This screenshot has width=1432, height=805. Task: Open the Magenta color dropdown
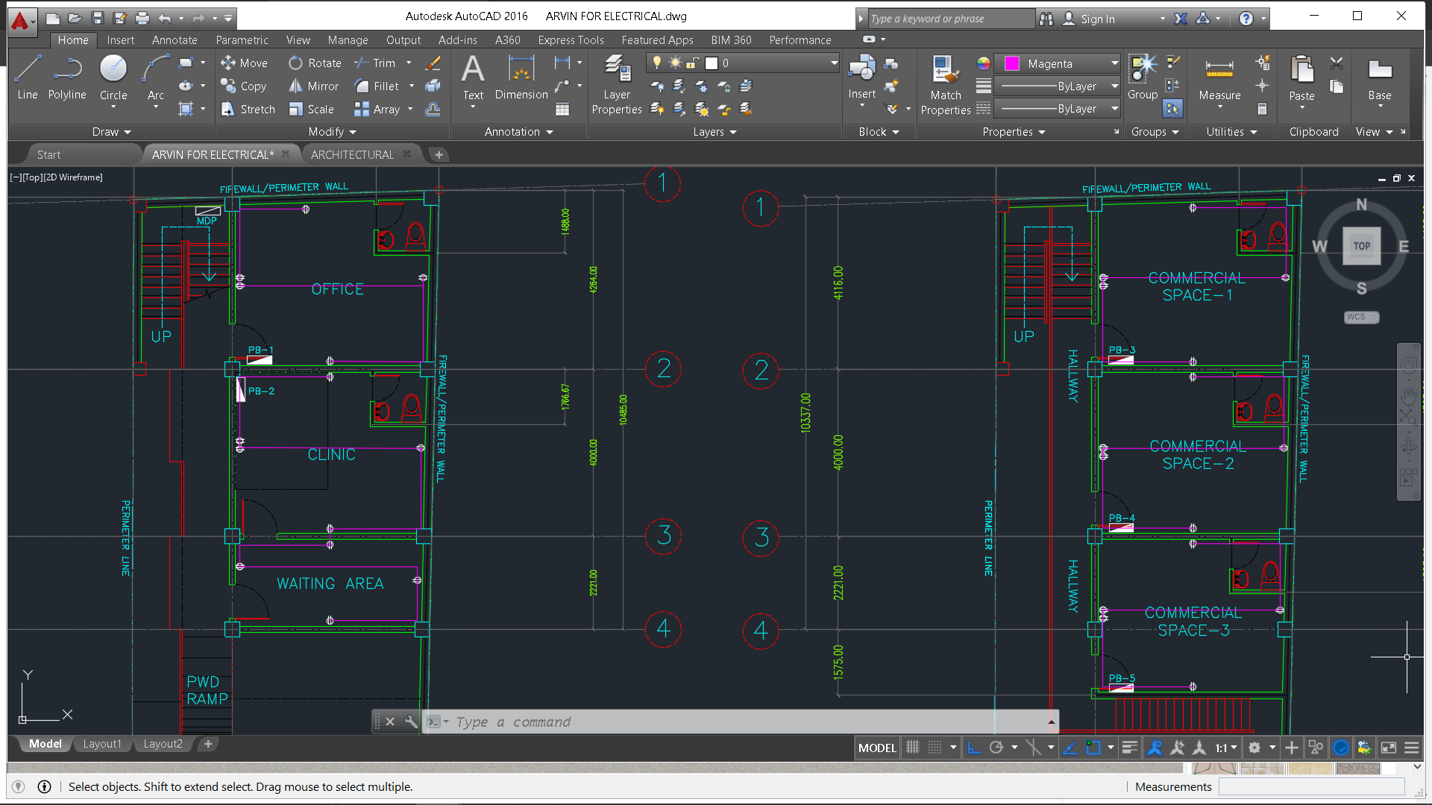click(1114, 63)
